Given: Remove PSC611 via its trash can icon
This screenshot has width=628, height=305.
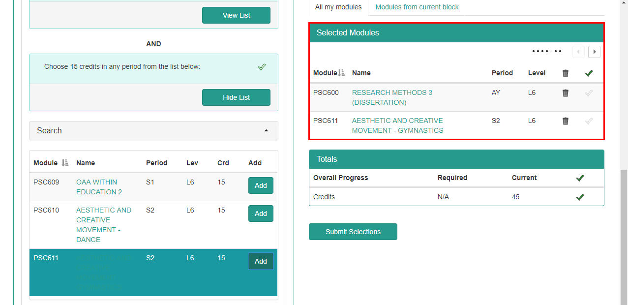Looking at the screenshot, I should point(565,121).
